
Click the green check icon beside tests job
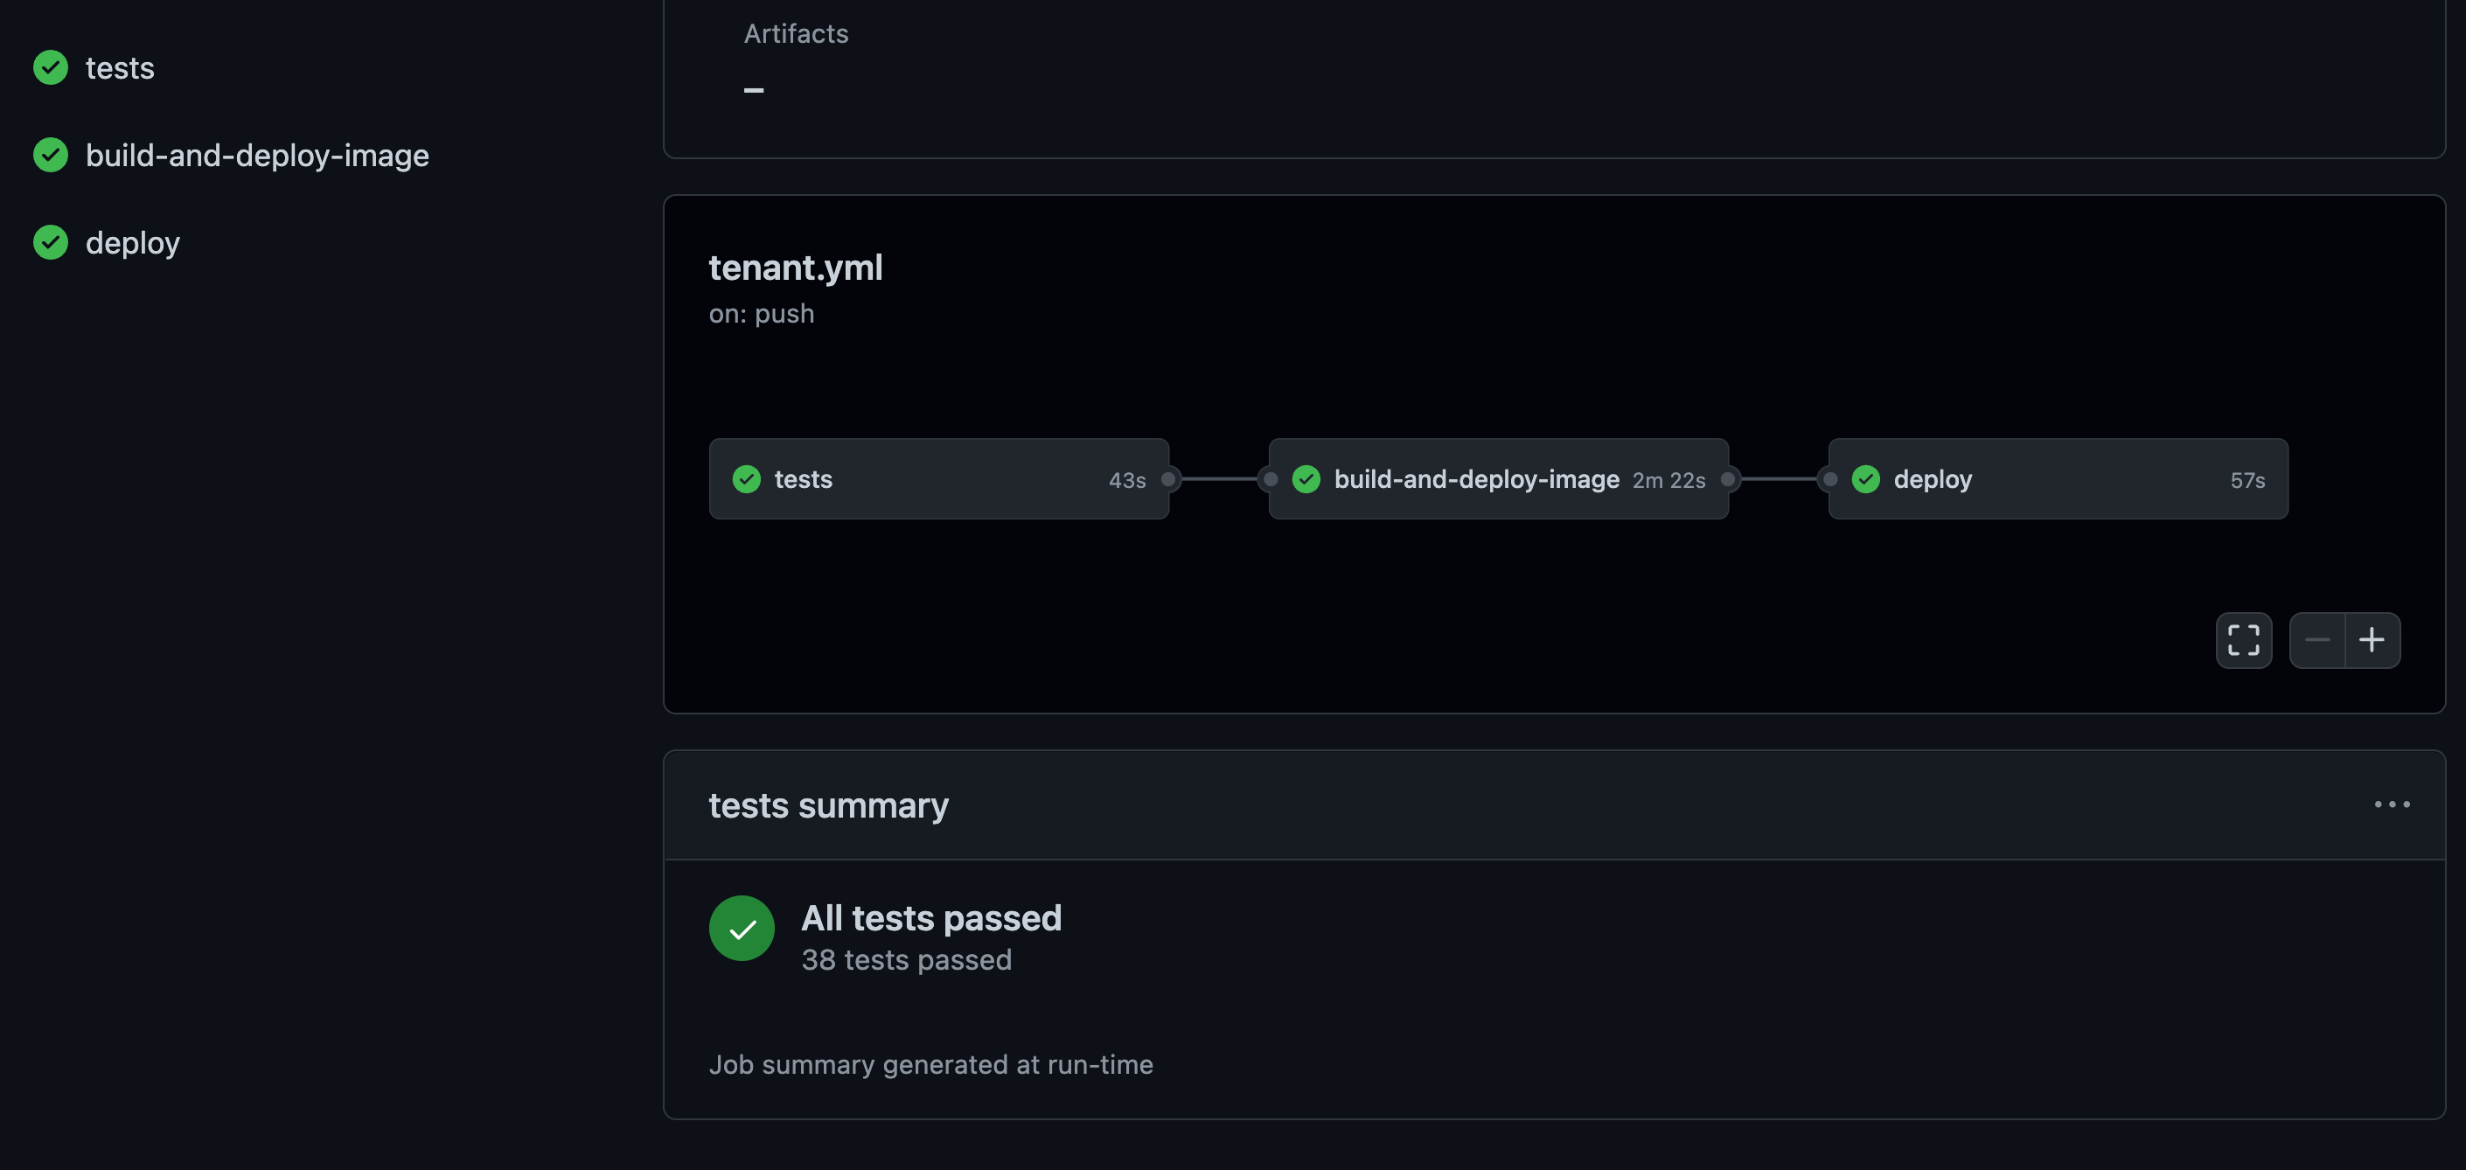tap(50, 67)
